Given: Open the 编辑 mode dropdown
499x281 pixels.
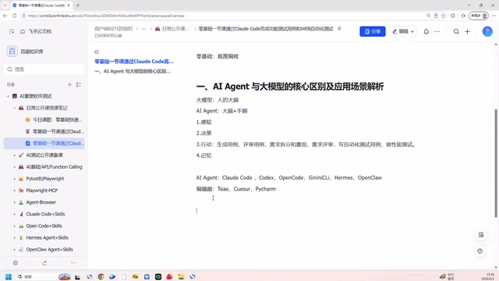Looking at the screenshot, I should [403, 31].
